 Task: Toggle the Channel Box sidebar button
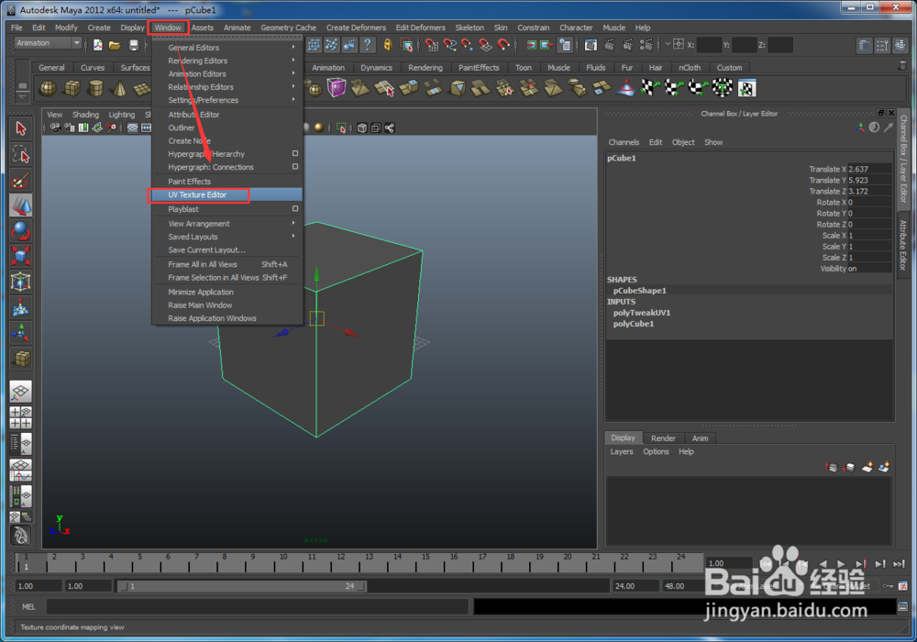[900, 45]
